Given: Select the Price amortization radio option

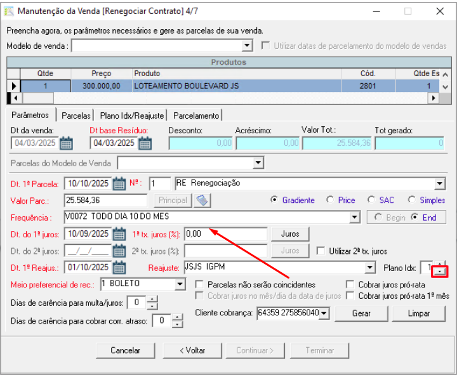Looking at the screenshot, I should (x=330, y=201).
